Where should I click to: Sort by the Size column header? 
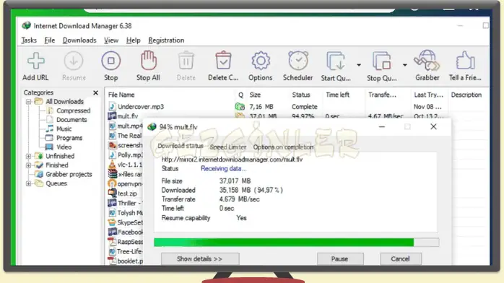(255, 95)
